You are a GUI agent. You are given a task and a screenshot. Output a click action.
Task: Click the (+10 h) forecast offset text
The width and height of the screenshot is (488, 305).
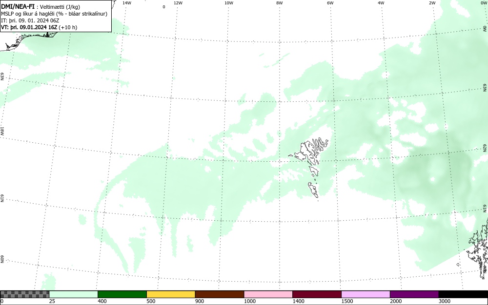pyautogui.click(x=68, y=27)
